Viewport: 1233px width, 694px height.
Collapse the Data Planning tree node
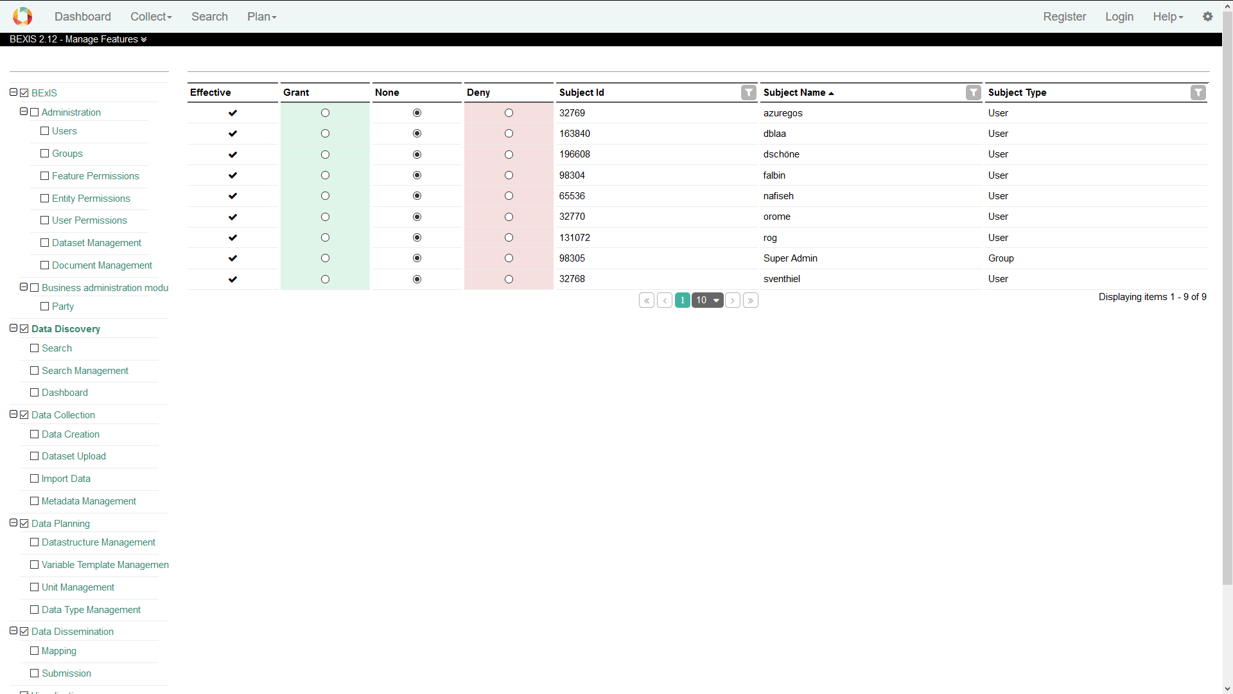pyautogui.click(x=13, y=523)
